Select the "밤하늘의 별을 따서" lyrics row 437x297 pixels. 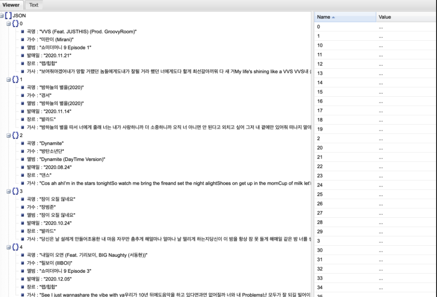pos(168,127)
